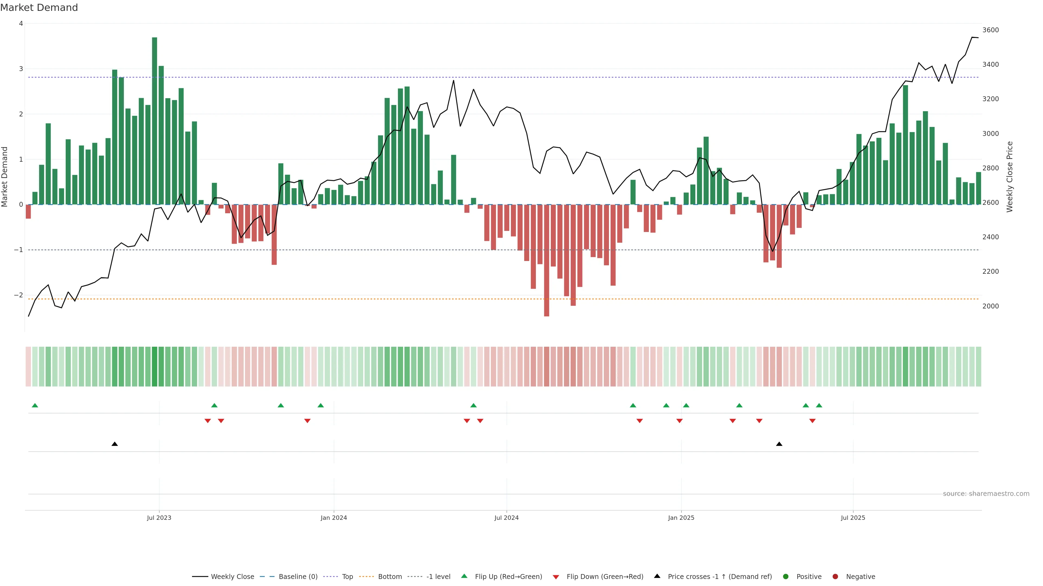This screenshot has height=586, width=1043.
Task: Click the first green flip-up triangle marker
Action: click(35, 406)
